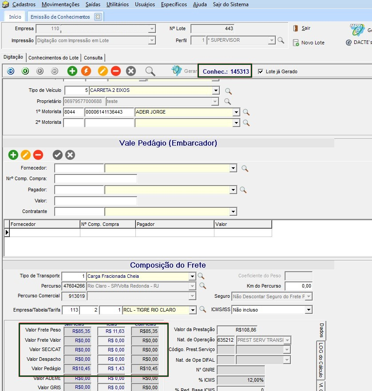The image size is (372, 391).
Task: Toggle the Lote já Gerado checkbox
Action: [261, 71]
